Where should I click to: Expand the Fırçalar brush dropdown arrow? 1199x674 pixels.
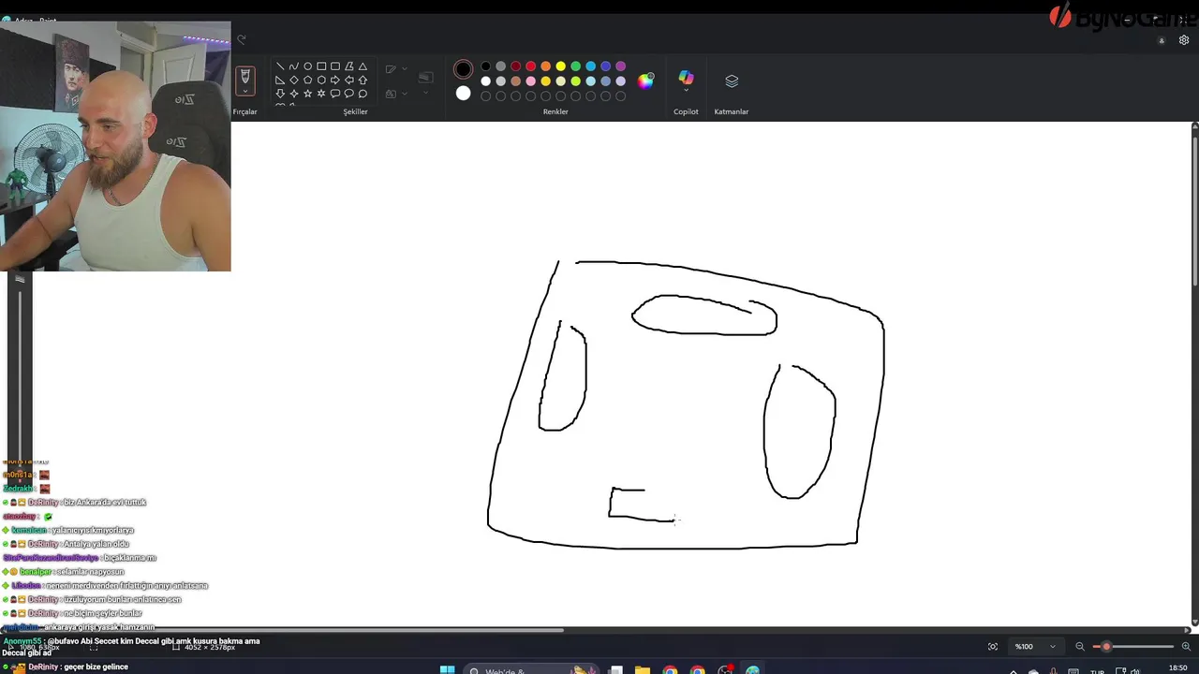click(x=245, y=91)
